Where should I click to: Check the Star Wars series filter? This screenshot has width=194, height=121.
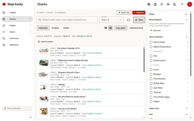click(x=151, y=88)
